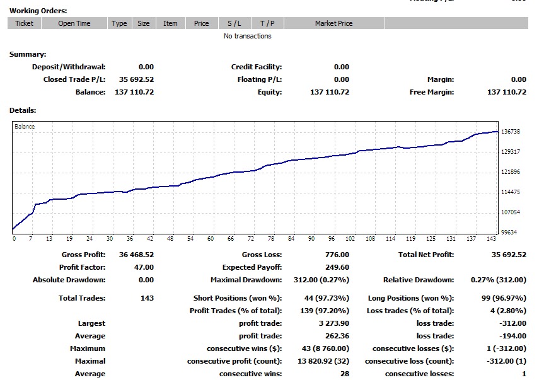The image size is (544, 380).
Task: Select the Balance value 137 110.72
Action: coord(134,92)
